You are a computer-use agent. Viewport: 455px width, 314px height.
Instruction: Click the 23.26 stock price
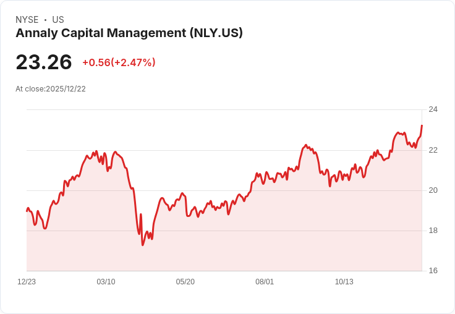[44, 62]
